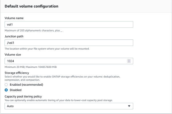Click the Volume size stepper down arrow
Viewport: 172px width, 114px height.
click(129, 62)
